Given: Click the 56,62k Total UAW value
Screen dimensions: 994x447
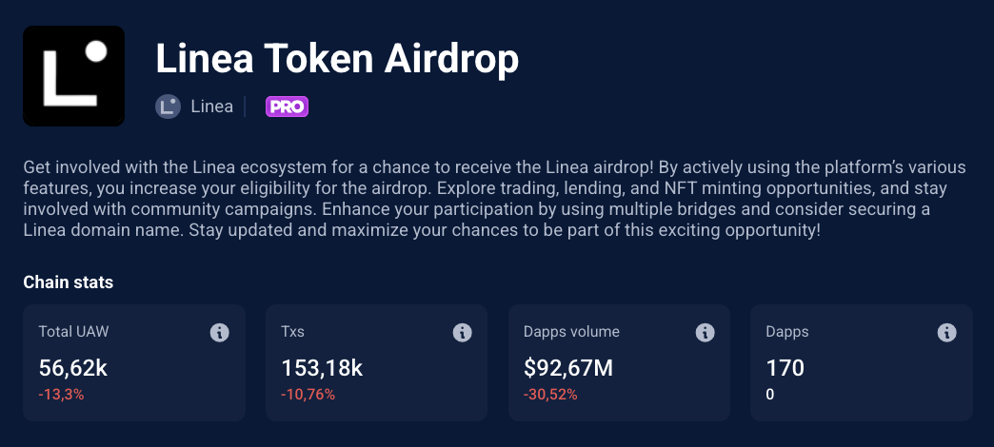Looking at the screenshot, I should tap(75, 367).
